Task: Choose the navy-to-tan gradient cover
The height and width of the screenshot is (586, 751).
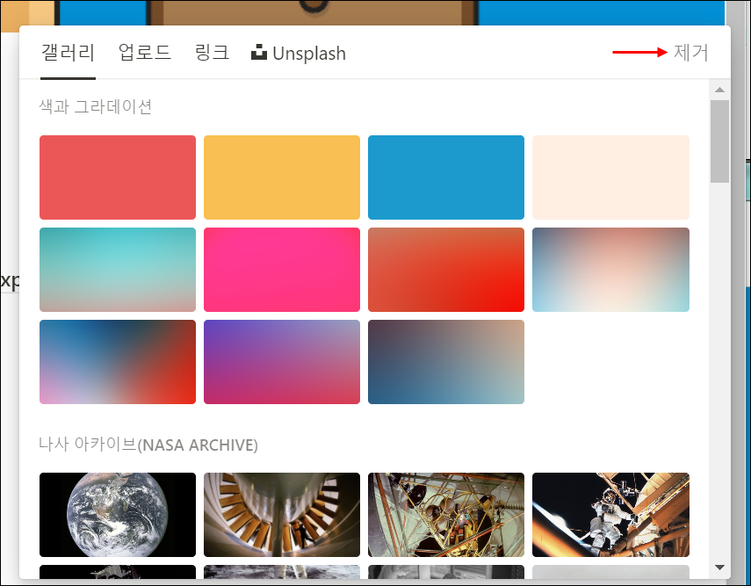Action: [x=446, y=362]
